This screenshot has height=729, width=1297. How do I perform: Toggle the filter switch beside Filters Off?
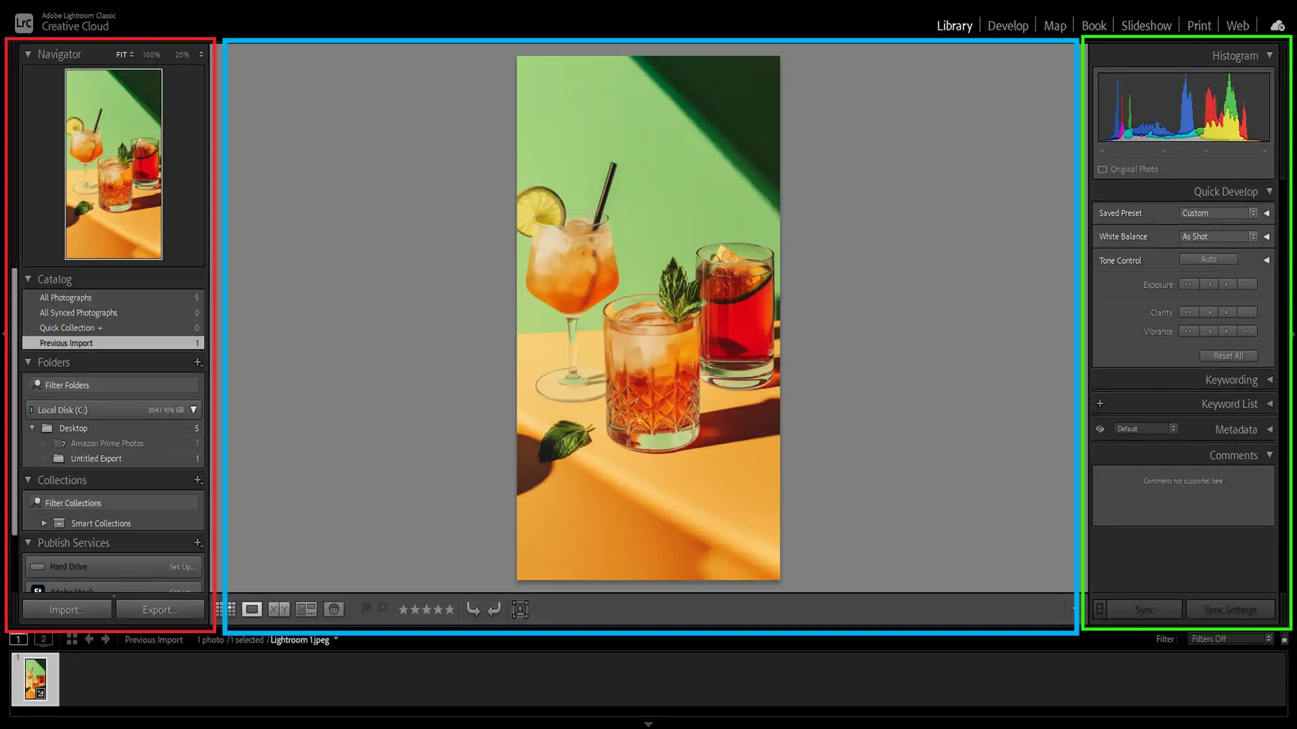1284,639
